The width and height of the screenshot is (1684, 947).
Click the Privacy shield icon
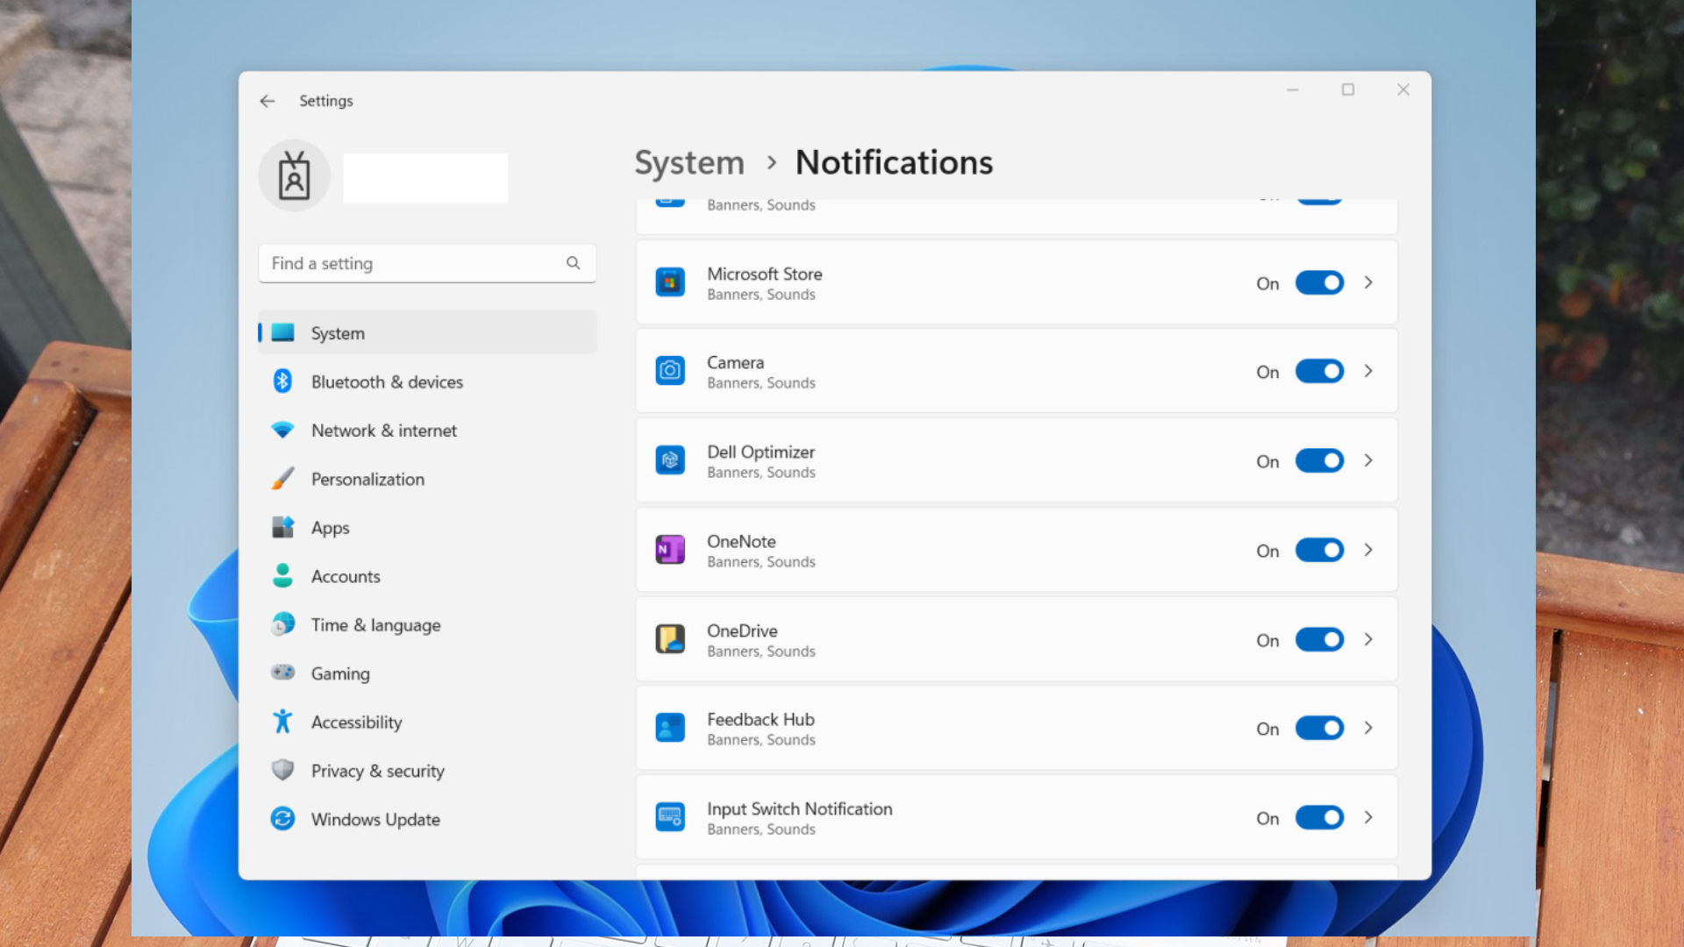(x=282, y=770)
